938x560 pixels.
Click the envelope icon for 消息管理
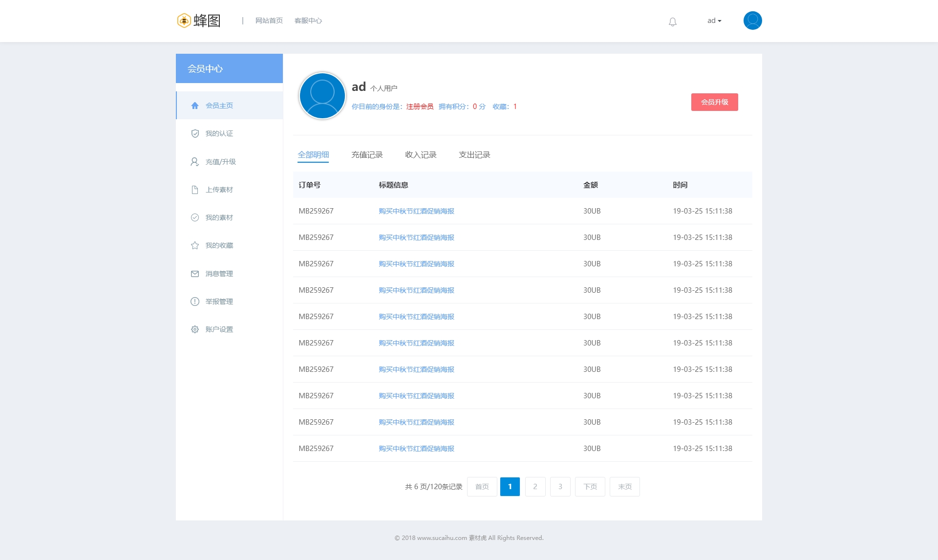[195, 274]
